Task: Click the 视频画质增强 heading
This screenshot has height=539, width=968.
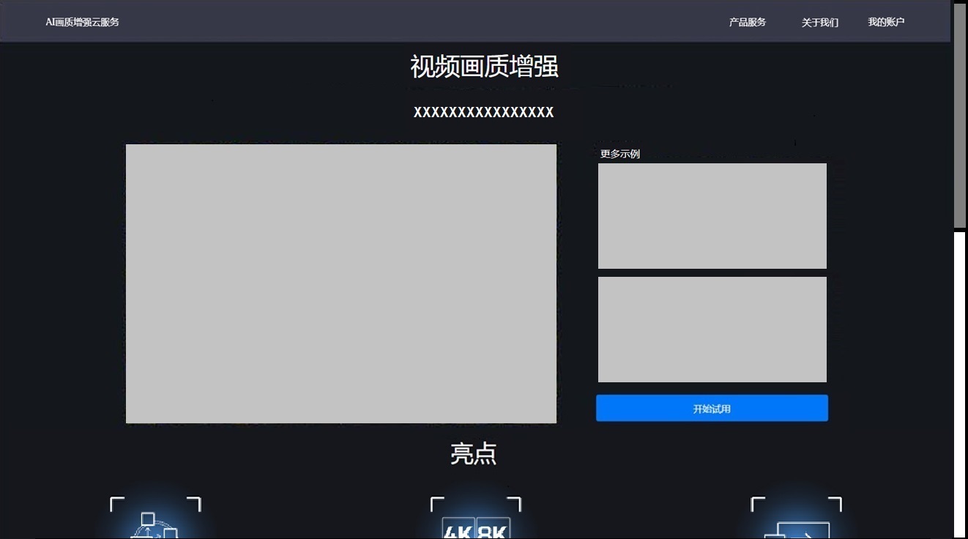Action: point(484,67)
